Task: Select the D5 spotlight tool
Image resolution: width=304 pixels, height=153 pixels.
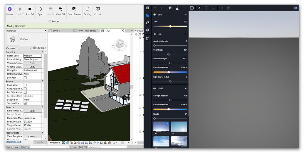Action: click(x=177, y=8)
